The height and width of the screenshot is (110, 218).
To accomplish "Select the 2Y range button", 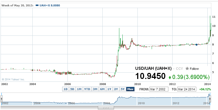I will point(116,89).
